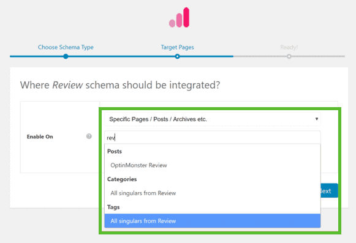This screenshot has height=243, width=356.
Task: Click the Ready! step label
Action: pyautogui.click(x=289, y=47)
